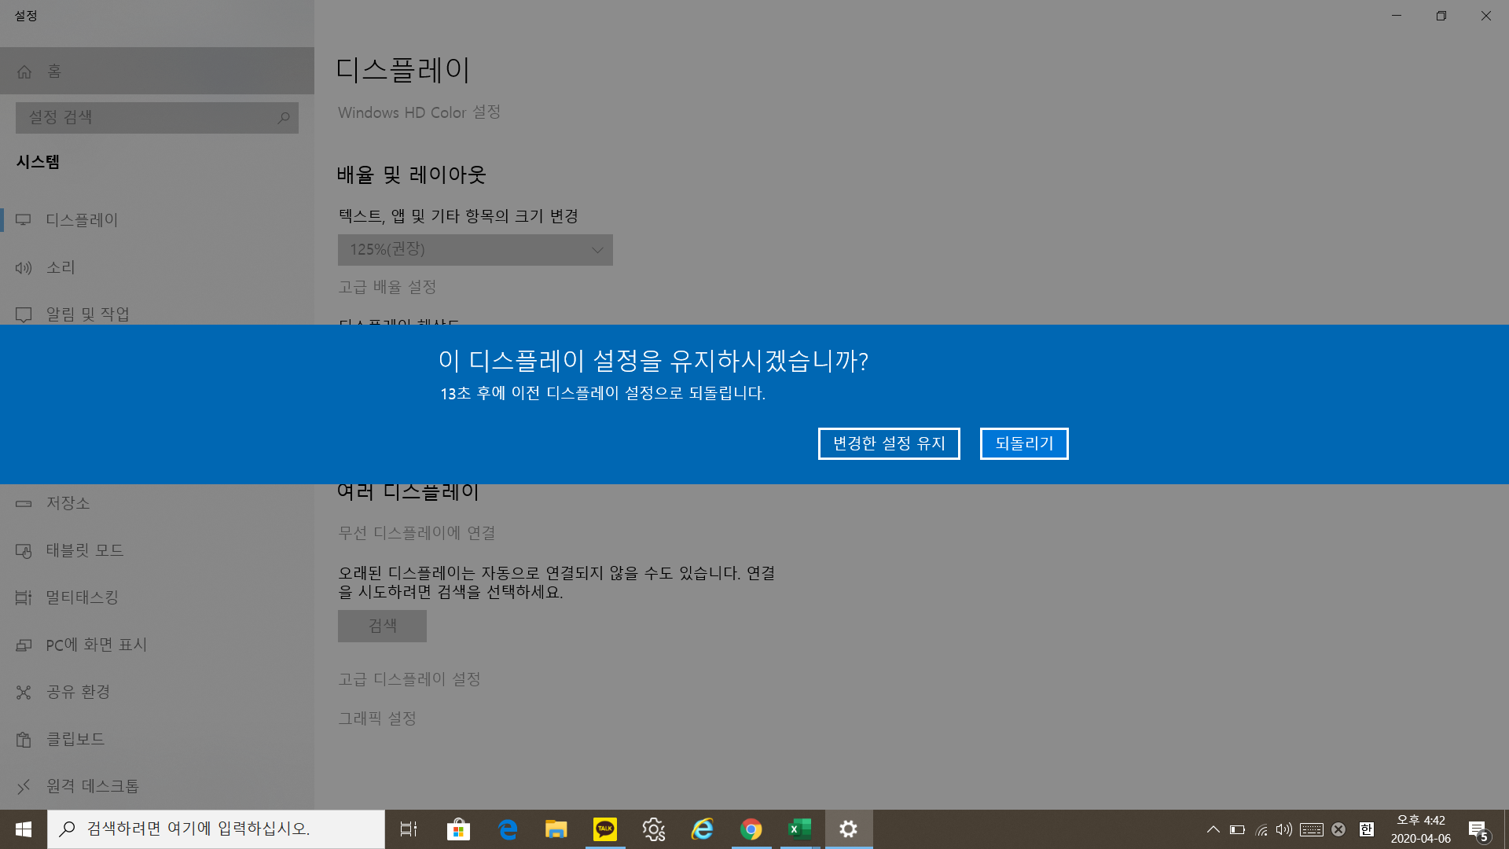Select 소리 in the sidebar

(61, 267)
